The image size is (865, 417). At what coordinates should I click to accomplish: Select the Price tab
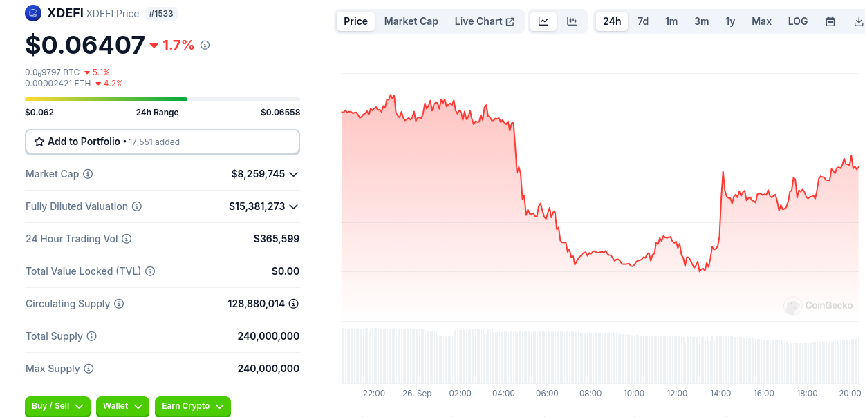[x=355, y=21]
